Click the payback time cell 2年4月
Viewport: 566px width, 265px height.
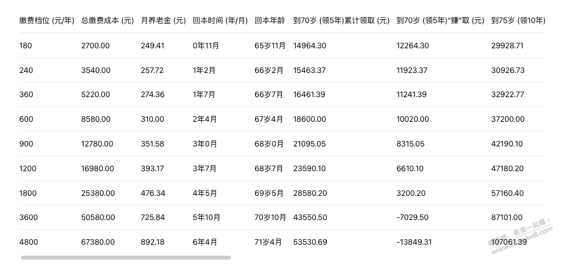coord(205,119)
